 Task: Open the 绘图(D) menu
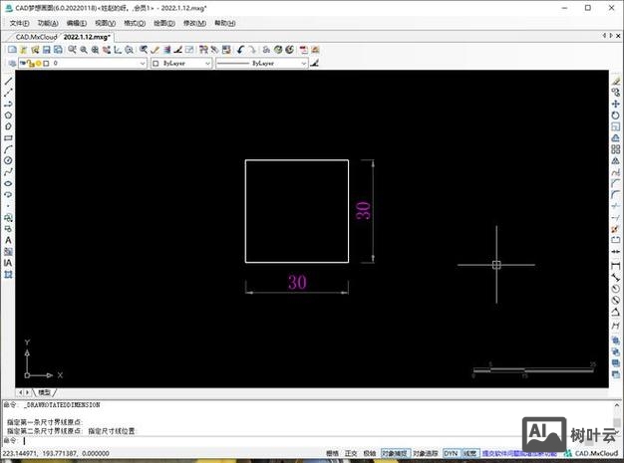[163, 22]
